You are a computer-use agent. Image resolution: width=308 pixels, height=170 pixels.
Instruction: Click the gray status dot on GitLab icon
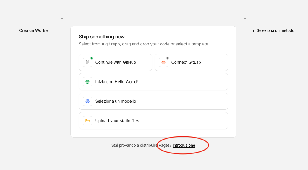(168, 58)
